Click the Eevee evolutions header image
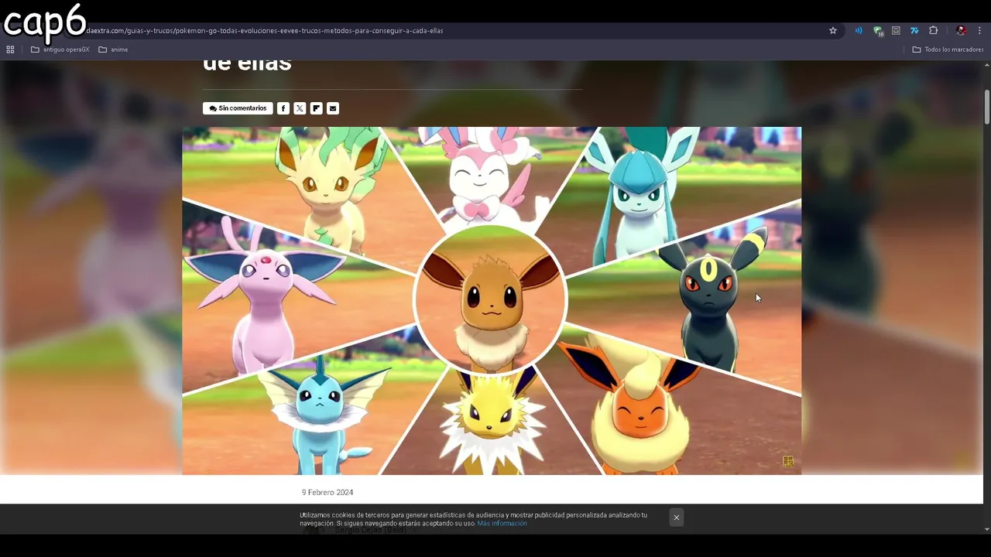This screenshot has height=557, width=991. pos(492,301)
